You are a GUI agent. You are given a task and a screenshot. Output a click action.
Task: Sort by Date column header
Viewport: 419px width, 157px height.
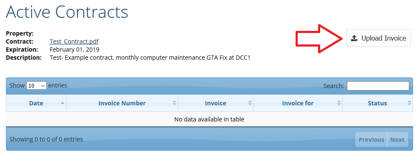point(36,103)
